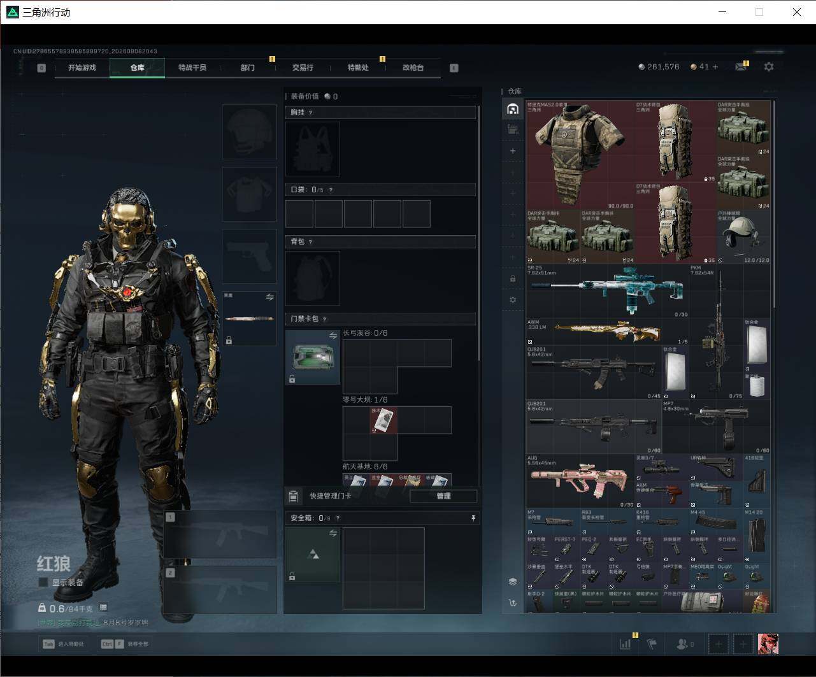Select the MP7 submachine gun
Image resolution: width=816 pixels, height=677 pixels.
[716, 427]
